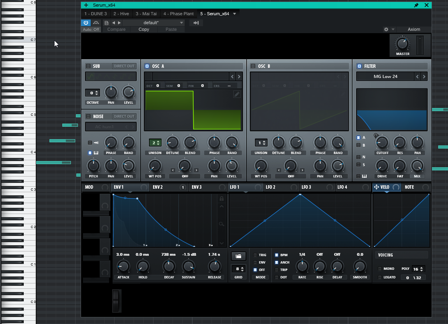Toggle noise keytrack piano icon
This screenshot has width=448, height=324.
point(96,153)
